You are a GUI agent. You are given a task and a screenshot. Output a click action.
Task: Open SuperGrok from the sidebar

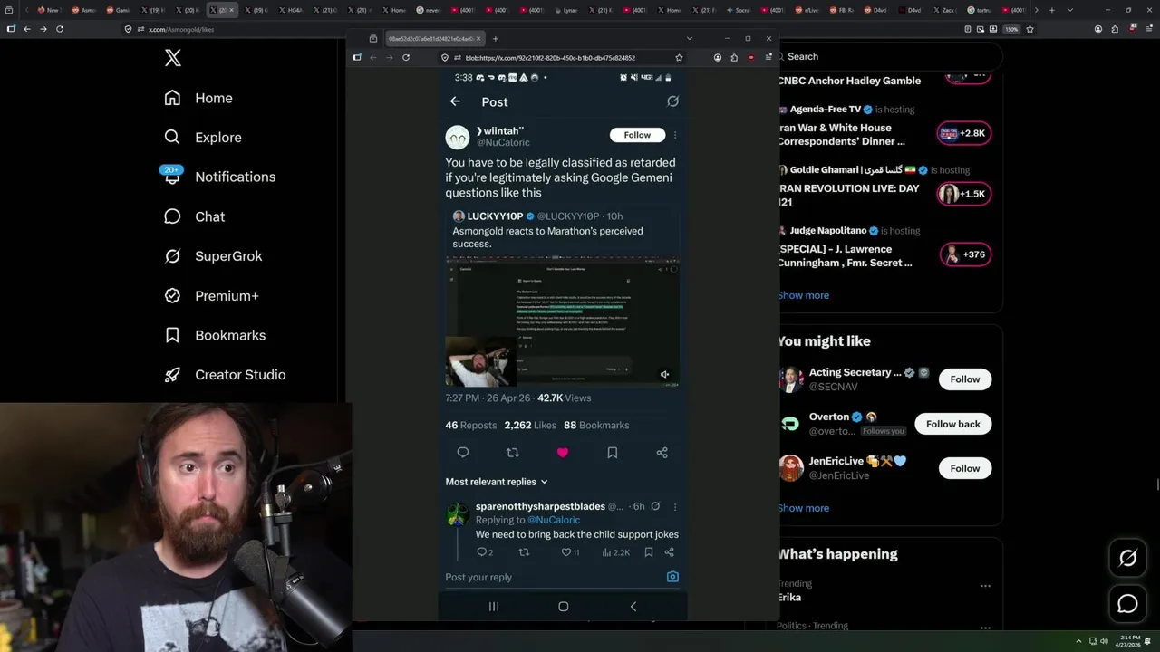tap(213, 256)
